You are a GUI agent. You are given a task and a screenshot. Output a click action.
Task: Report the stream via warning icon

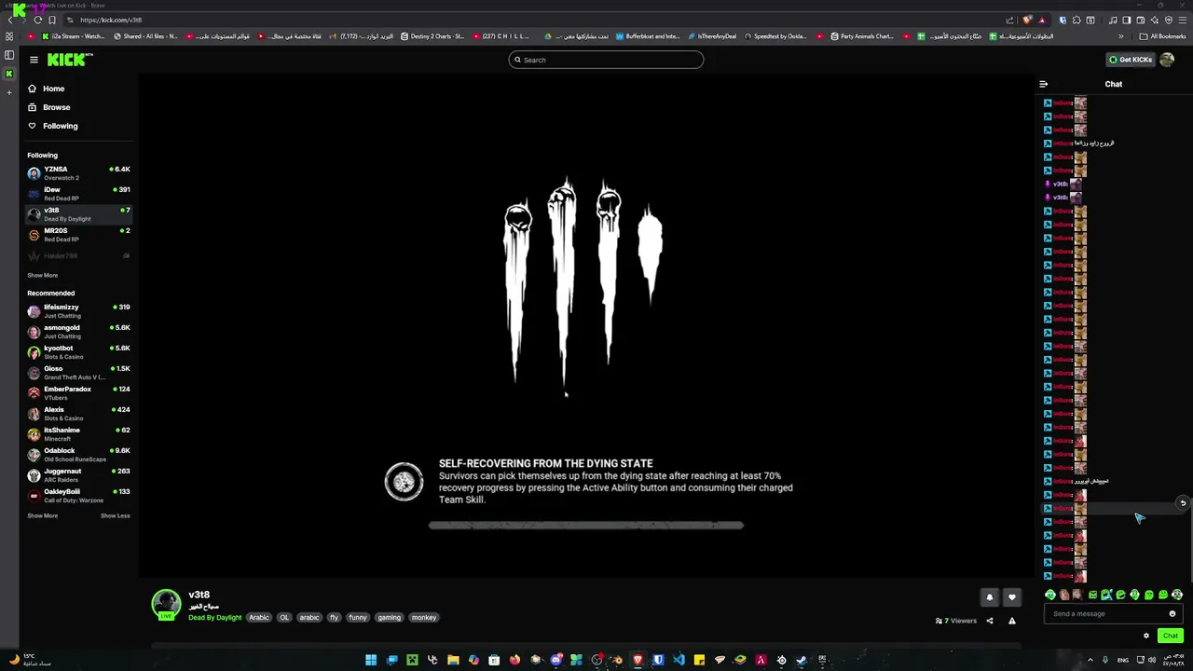click(x=1011, y=621)
